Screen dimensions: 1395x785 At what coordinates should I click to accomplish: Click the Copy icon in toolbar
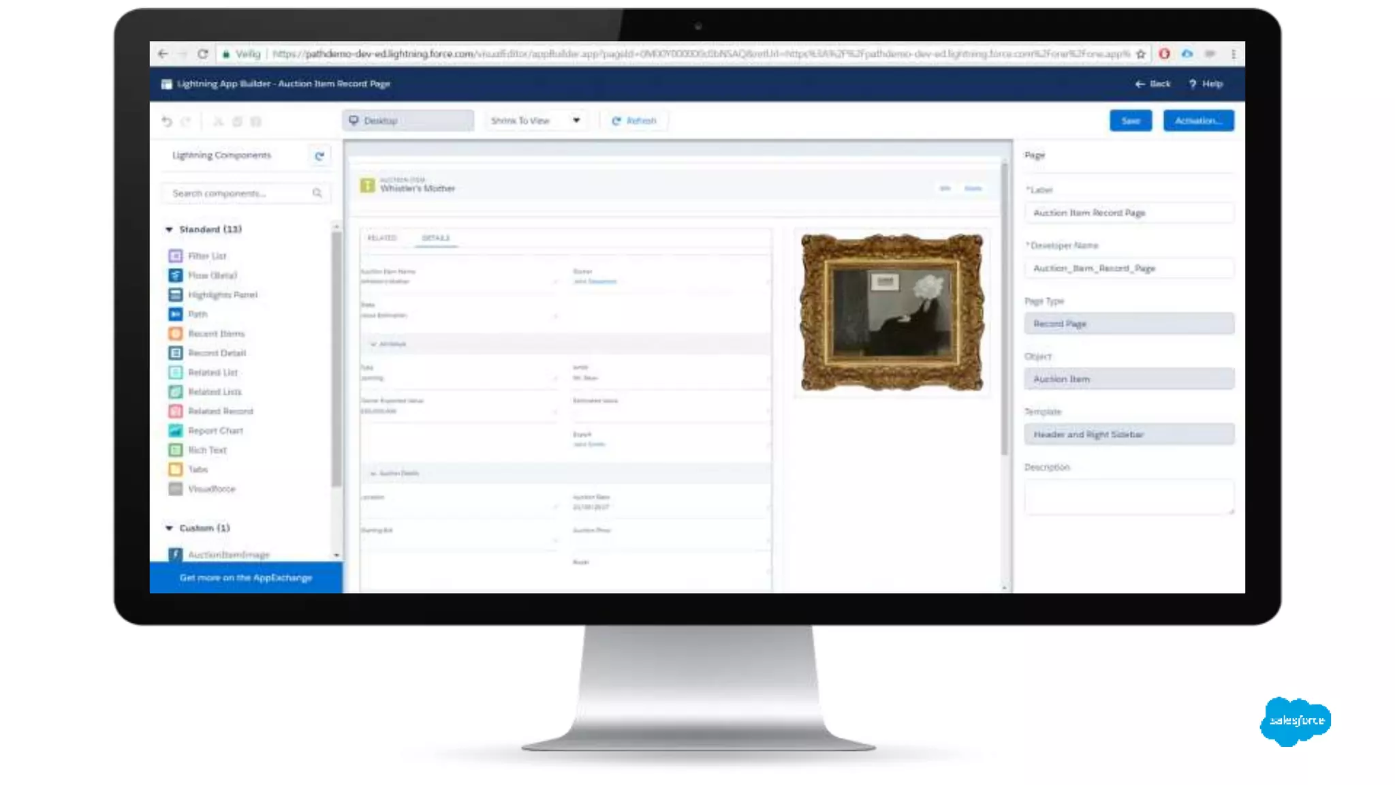[x=237, y=121]
